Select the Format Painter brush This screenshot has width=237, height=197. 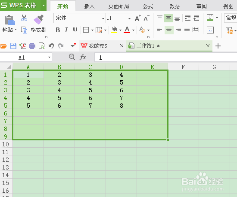click(38, 19)
